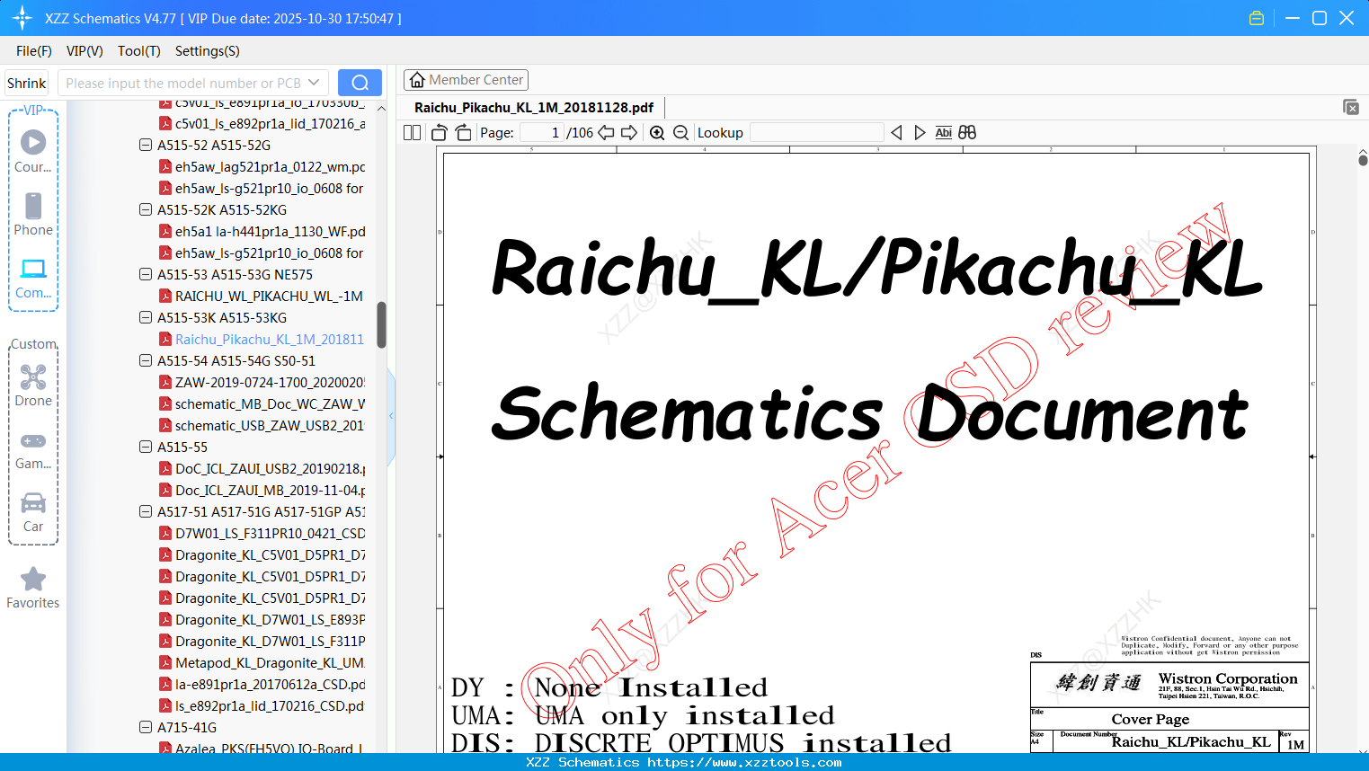Open schematic_MB_Doc_WC_ZAW file
This screenshot has width=1369, height=771.
pyautogui.click(x=262, y=403)
